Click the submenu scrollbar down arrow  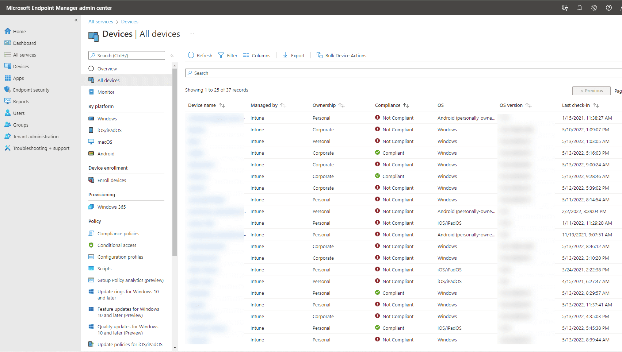(175, 348)
